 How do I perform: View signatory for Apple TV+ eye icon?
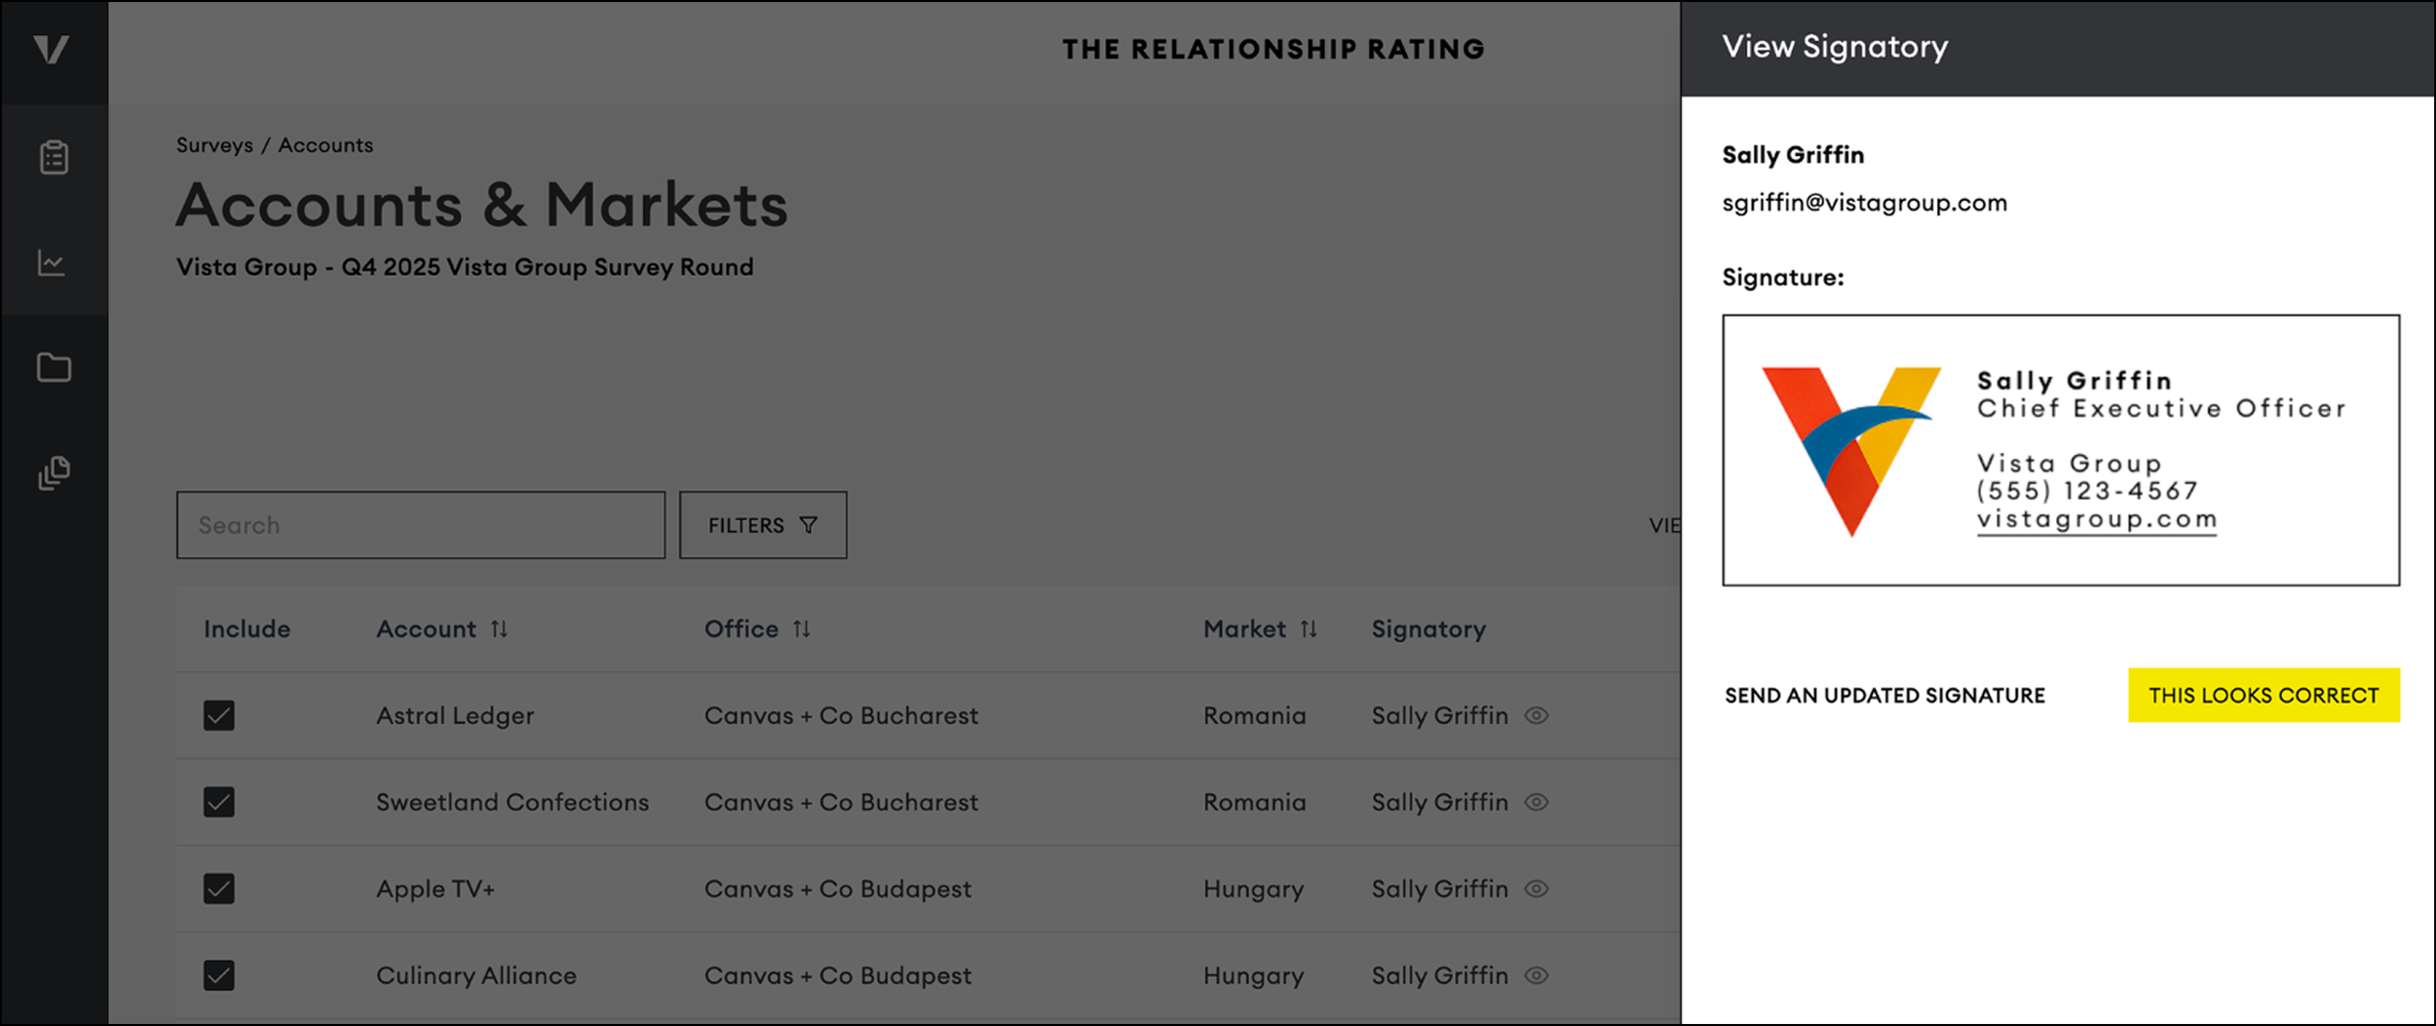[x=1537, y=889]
